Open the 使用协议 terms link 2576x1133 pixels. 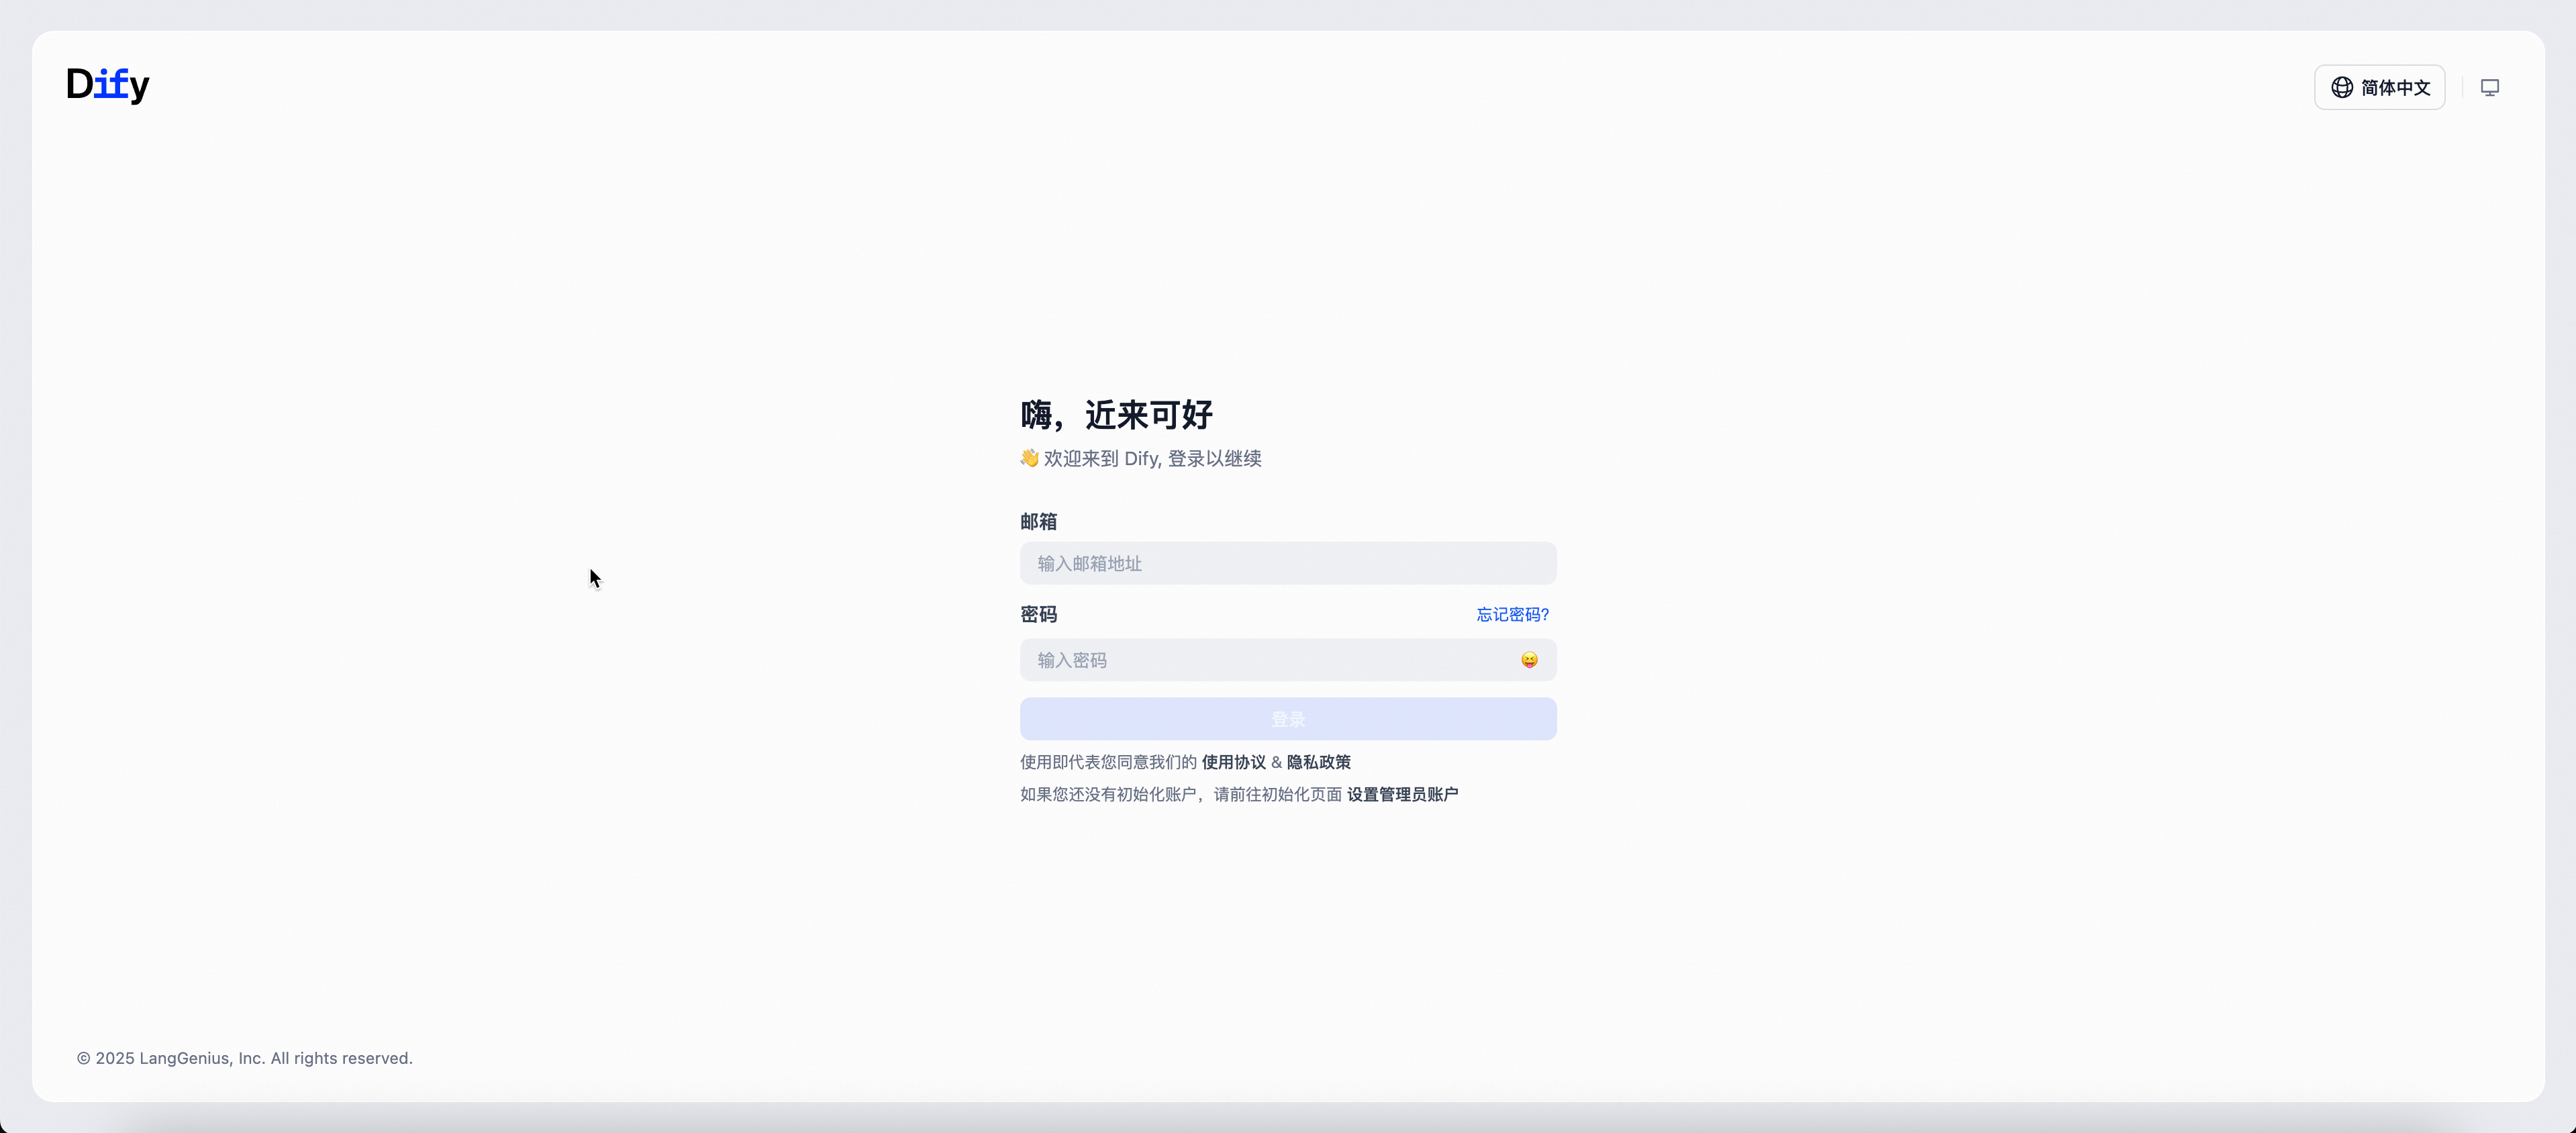pos(1233,762)
